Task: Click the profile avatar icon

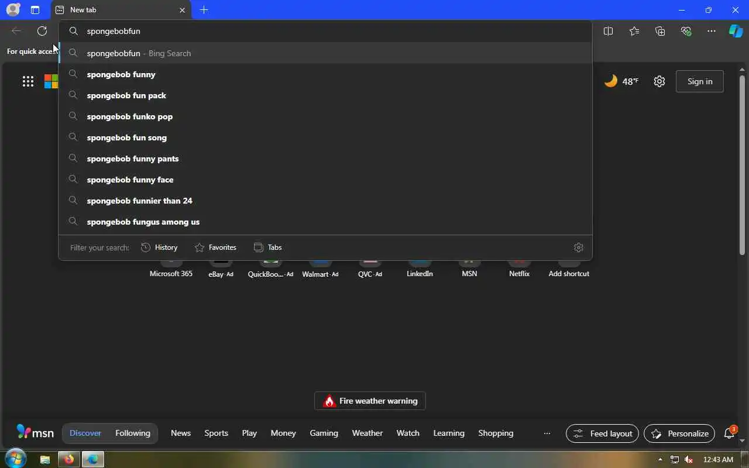Action: click(13, 10)
